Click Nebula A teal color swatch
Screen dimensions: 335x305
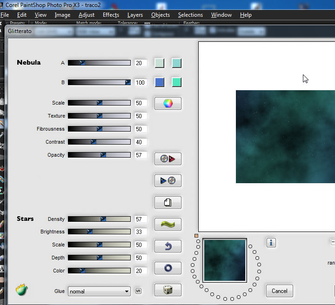pyautogui.click(x=177, y=63)
